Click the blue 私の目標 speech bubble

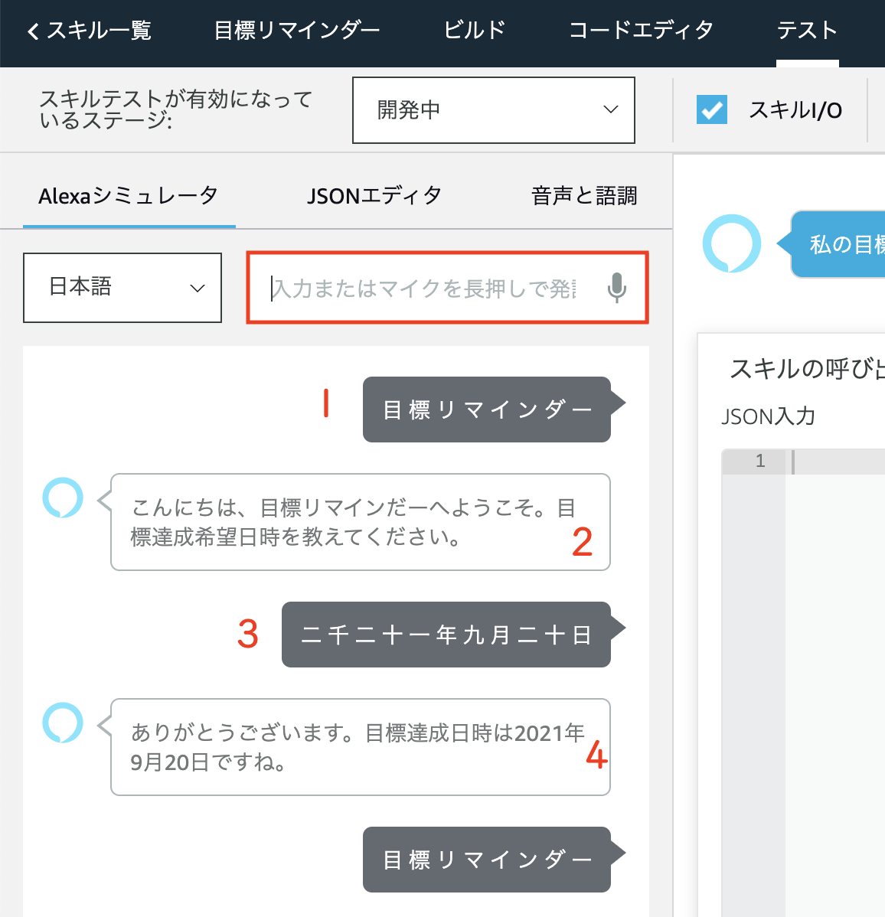pos(838,244)
